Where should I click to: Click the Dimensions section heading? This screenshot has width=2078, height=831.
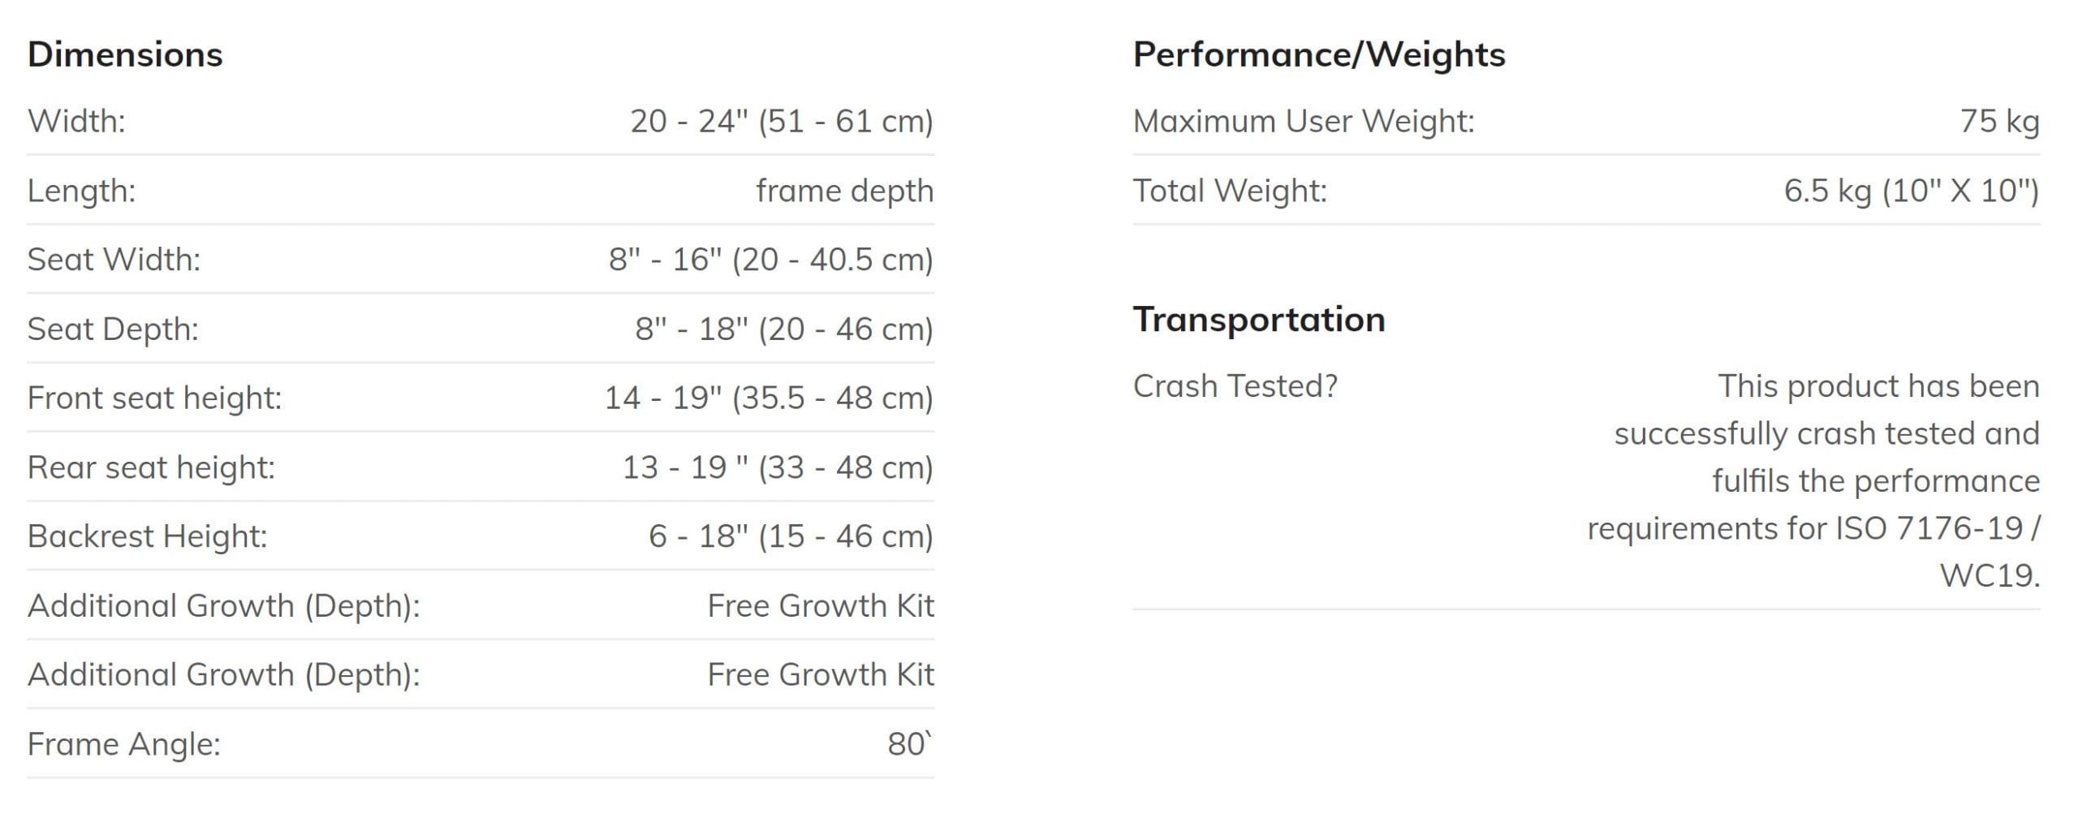coord(125,54)
